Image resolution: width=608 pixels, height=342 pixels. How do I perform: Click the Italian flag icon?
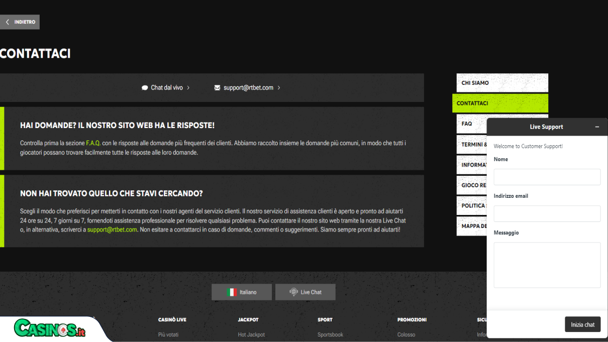(232, 292)
